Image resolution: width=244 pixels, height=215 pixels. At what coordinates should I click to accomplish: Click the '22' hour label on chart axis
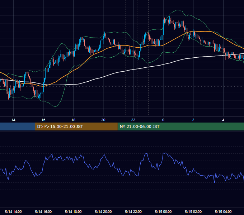133,120
